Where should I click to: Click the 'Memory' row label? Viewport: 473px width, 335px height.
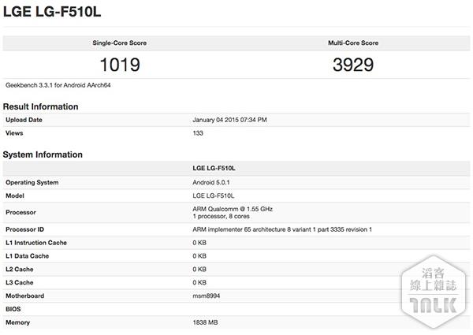(x=17, y=322)
